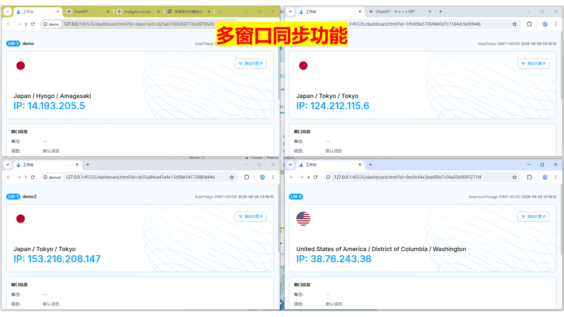
Task: Open the Chrome menu in the demo2 window
Action: [x=273, y=177]
